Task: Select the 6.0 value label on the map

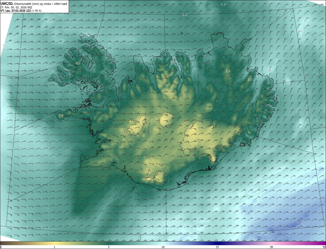Action: click(185, 15)
